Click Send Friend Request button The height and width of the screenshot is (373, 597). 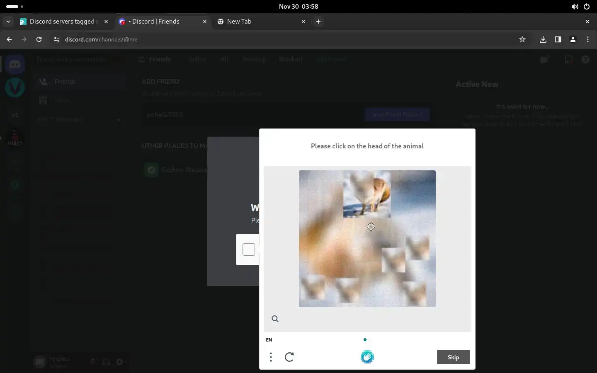tap(397, 114)
